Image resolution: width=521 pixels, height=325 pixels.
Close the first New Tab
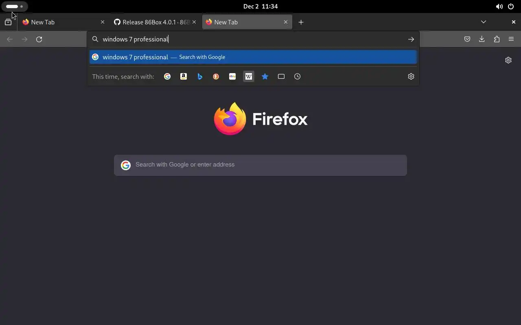[103, 22]
